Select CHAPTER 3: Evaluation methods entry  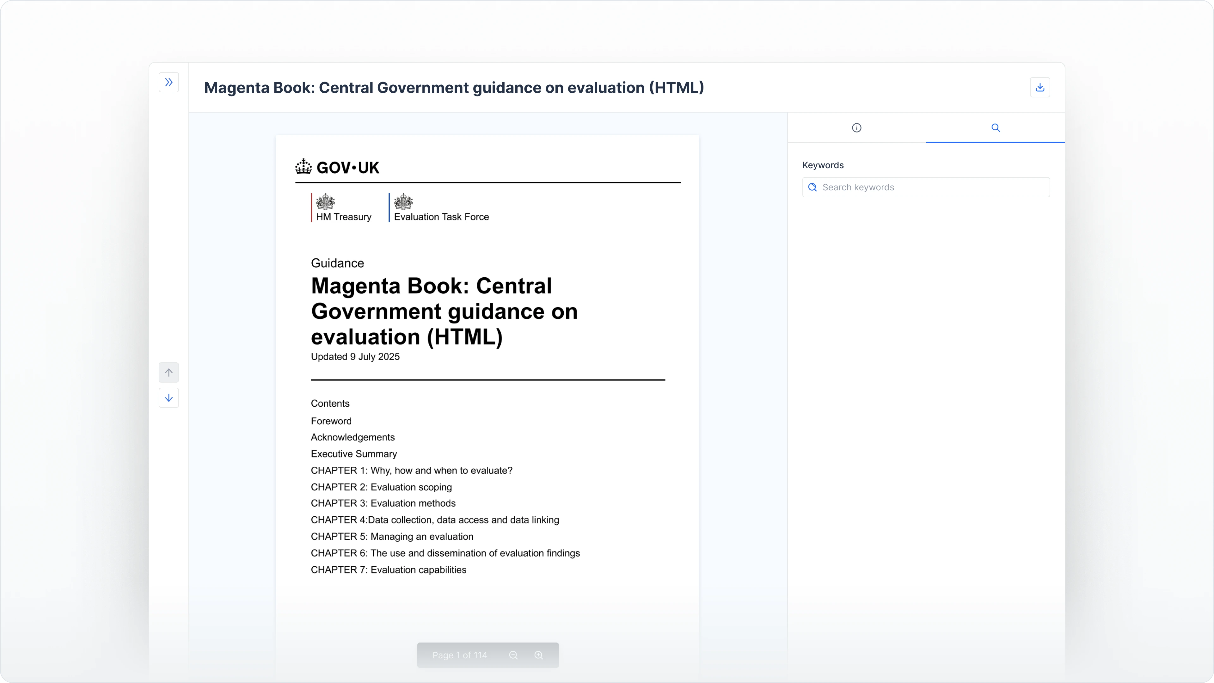[383, 503]
